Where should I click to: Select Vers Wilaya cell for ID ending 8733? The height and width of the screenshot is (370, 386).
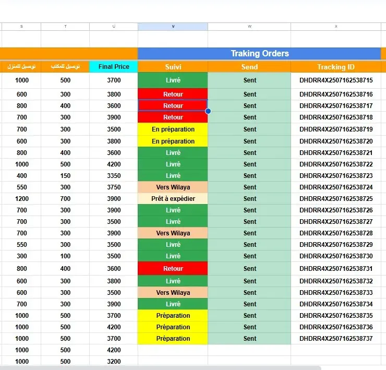173,293
